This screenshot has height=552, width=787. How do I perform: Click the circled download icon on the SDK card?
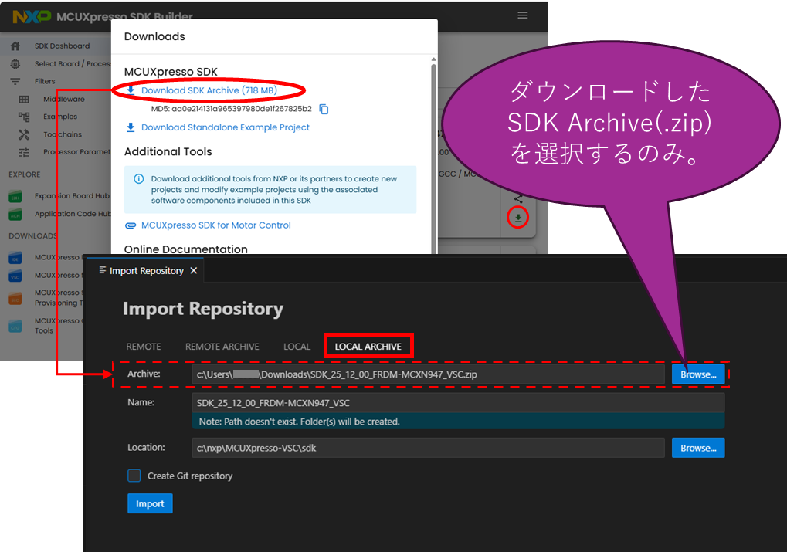tap(518, 218)
